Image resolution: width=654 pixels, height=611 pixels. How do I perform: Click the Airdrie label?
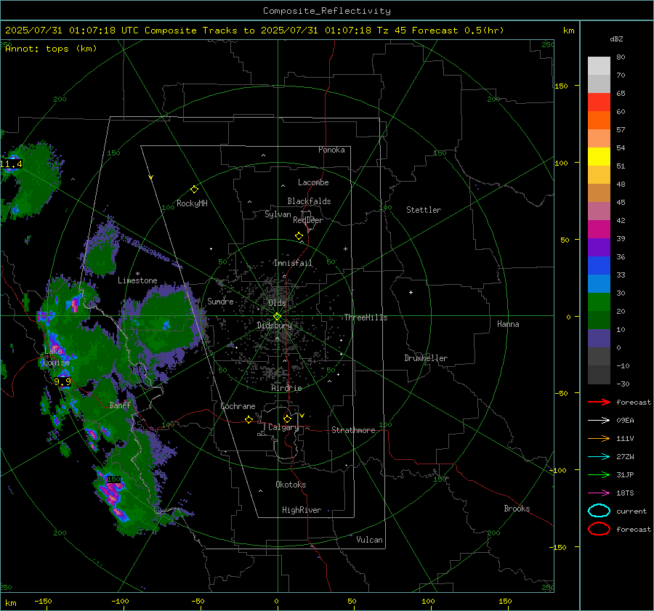point(286,388)
